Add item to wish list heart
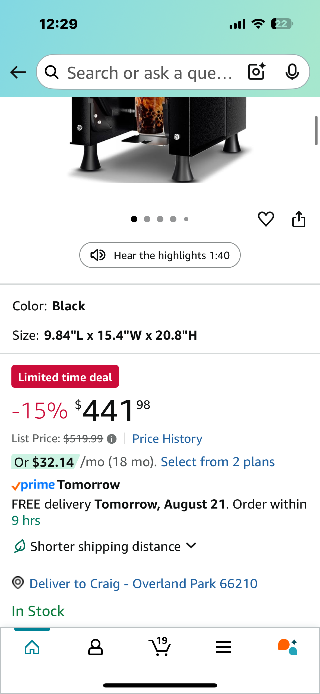This screenshot has height=694, width=320. tap(266, 219)
